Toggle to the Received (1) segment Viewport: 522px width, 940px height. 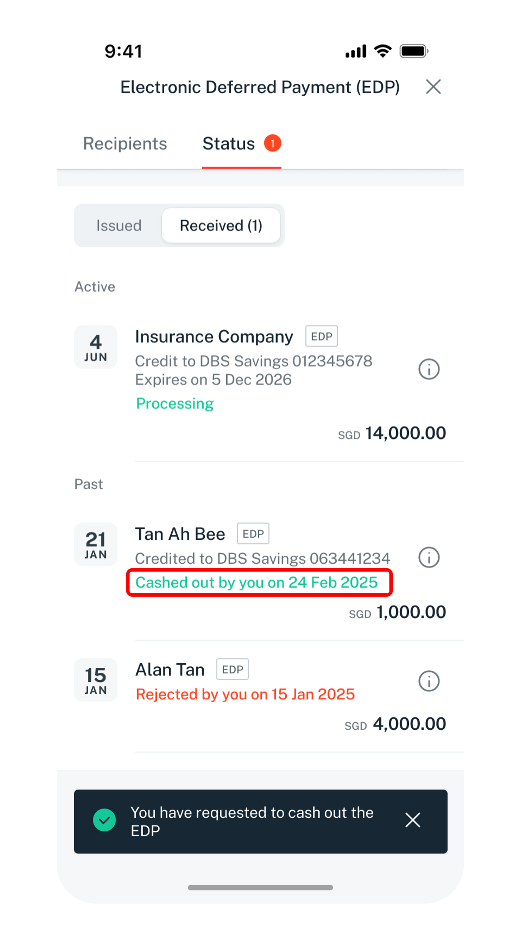(221, 226)
